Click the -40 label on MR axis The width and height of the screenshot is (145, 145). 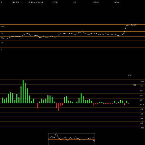point(142,114)
